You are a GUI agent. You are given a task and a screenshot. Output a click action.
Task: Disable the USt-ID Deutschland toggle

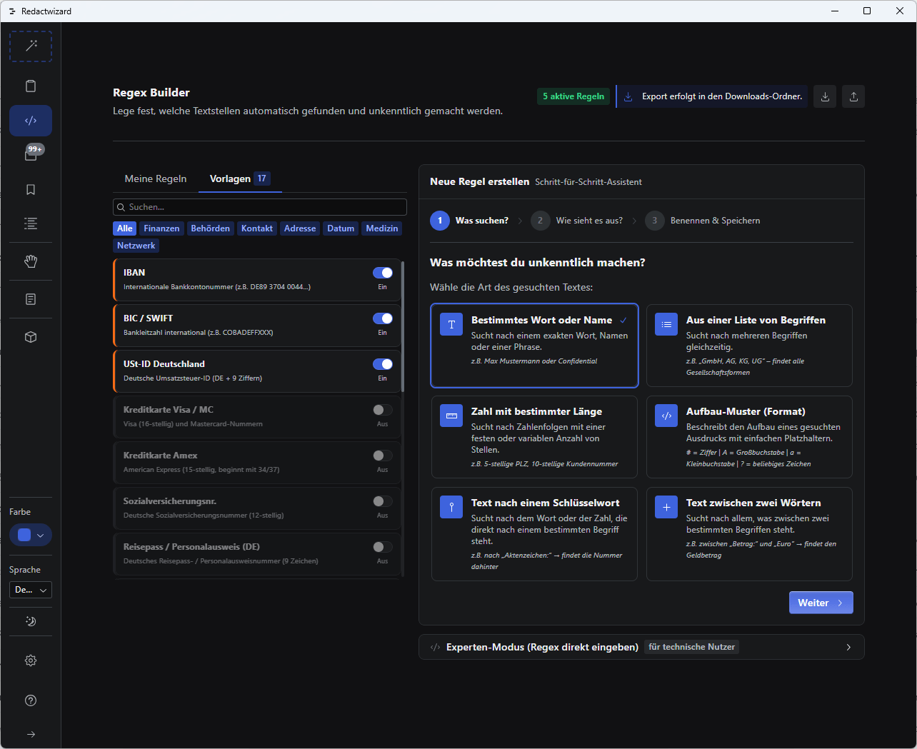pyautogui.click(x=383, y=364)
